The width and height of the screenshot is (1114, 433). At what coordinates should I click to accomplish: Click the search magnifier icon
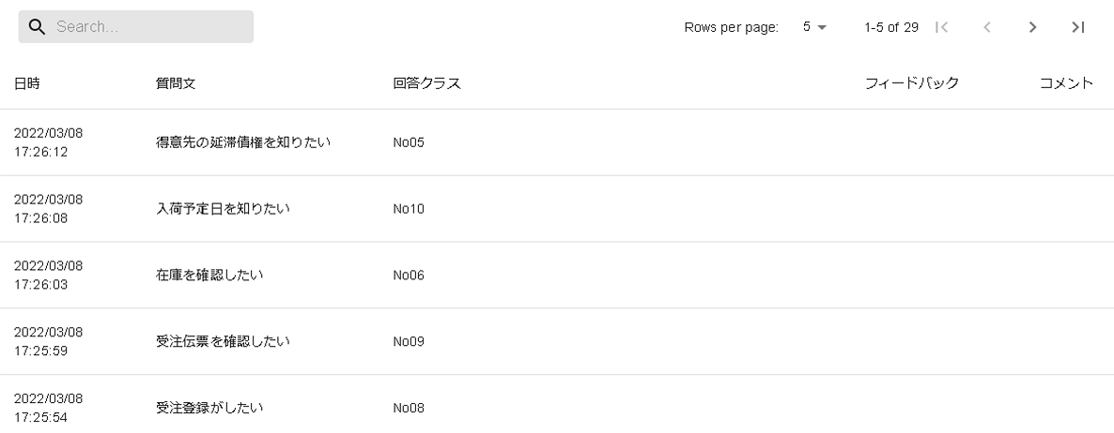(38, 27)
